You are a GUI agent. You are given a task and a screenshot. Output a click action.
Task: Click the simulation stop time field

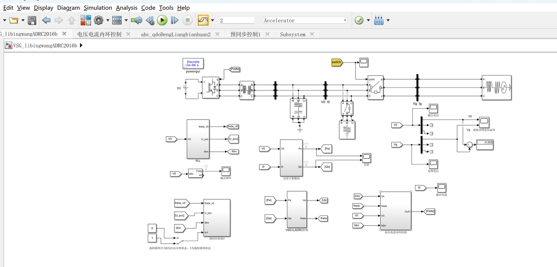pos(237,20)
